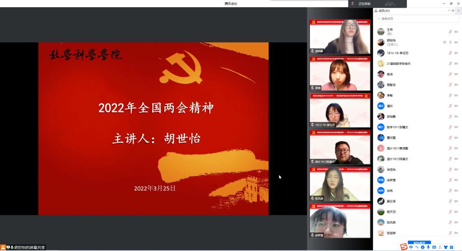Click 徐梦煜's blue avatar in member list

[x=381, y=180]
